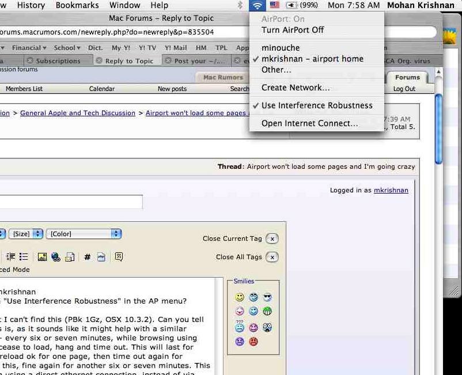
Task: Close the Subscriptions tab with its x icon
Action: (30, 60)
